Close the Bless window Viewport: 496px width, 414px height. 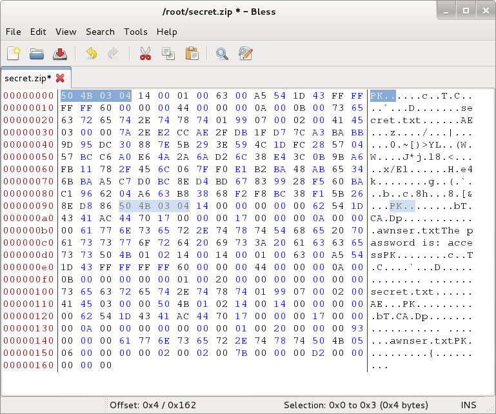[486, 11]
